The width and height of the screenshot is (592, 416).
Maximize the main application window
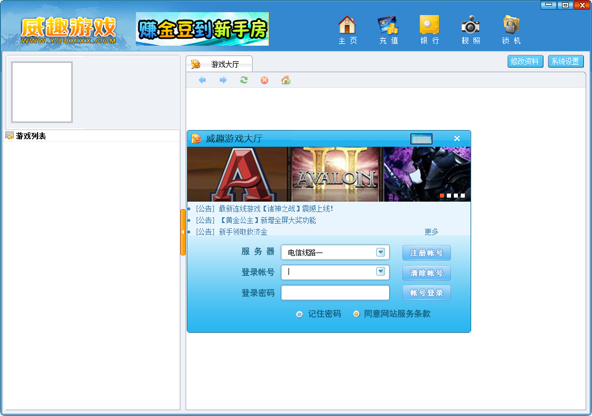565,5
